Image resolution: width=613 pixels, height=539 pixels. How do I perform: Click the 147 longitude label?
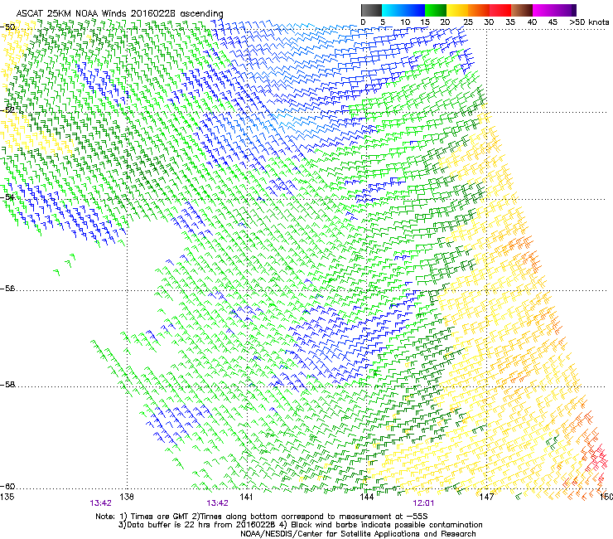(x=486, y=497)
